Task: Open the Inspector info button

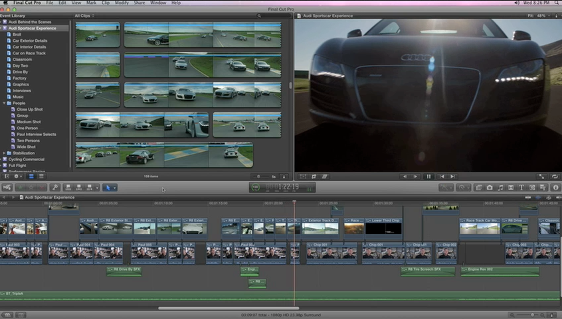Action: click(x=555, y=187)
